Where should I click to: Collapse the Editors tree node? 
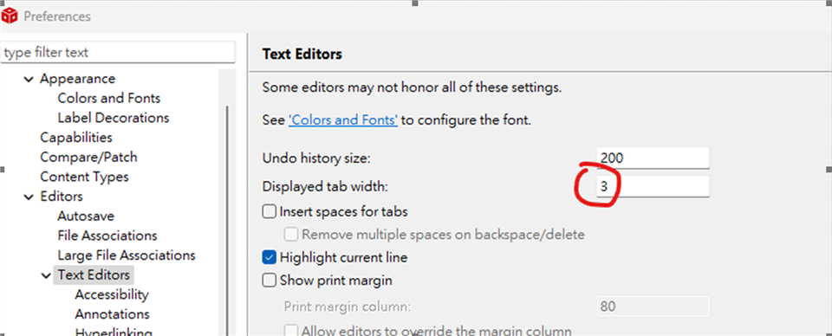tap(28, 197)
